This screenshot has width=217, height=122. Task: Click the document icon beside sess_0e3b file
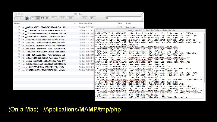pos(19,27)
